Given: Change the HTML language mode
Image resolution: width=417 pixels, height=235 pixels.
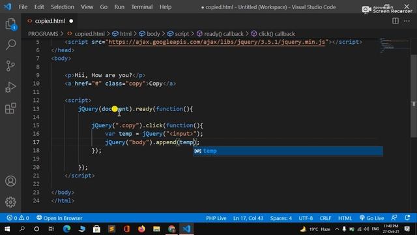Looking at the screenshot, I should (345, 218).
